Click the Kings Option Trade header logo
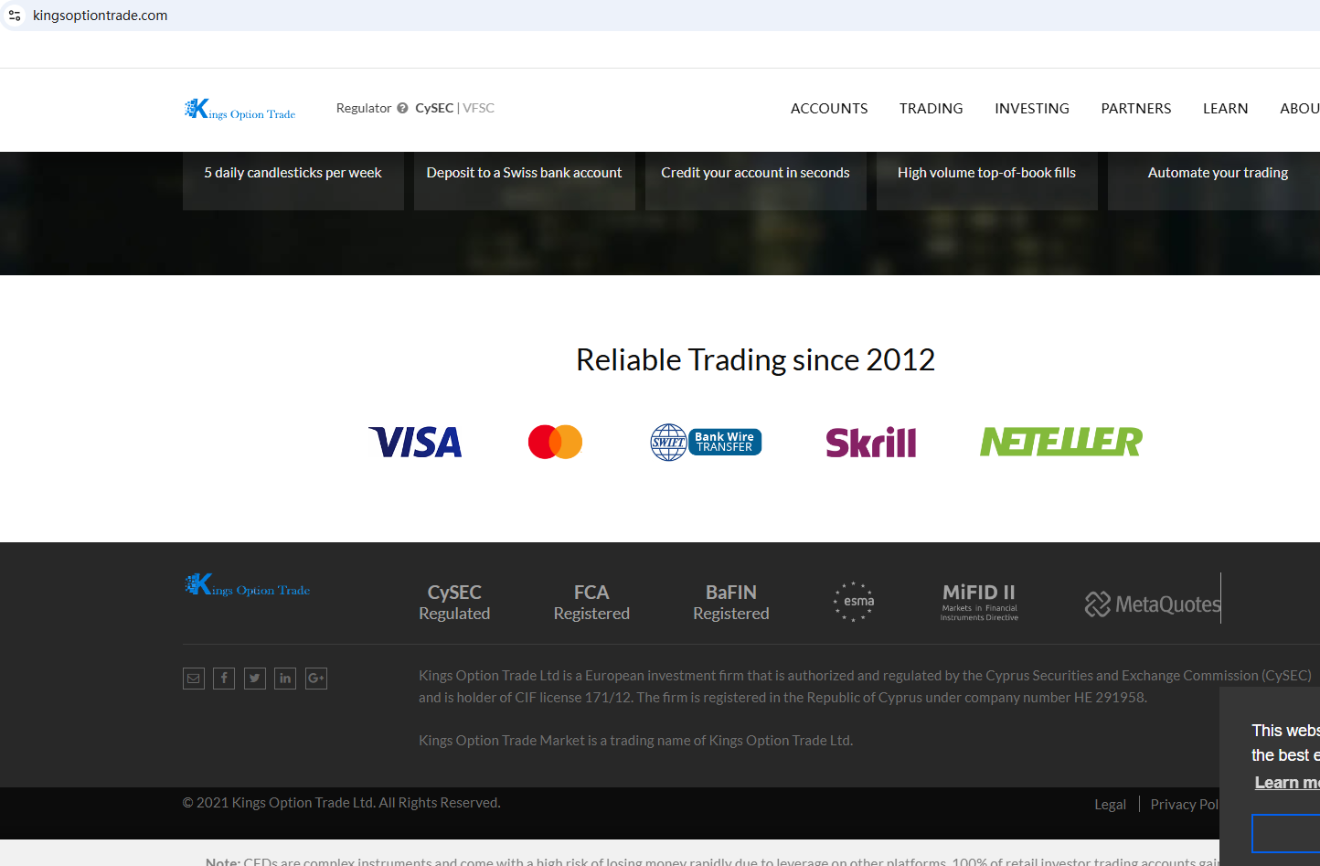 click(x=240, y=109)
